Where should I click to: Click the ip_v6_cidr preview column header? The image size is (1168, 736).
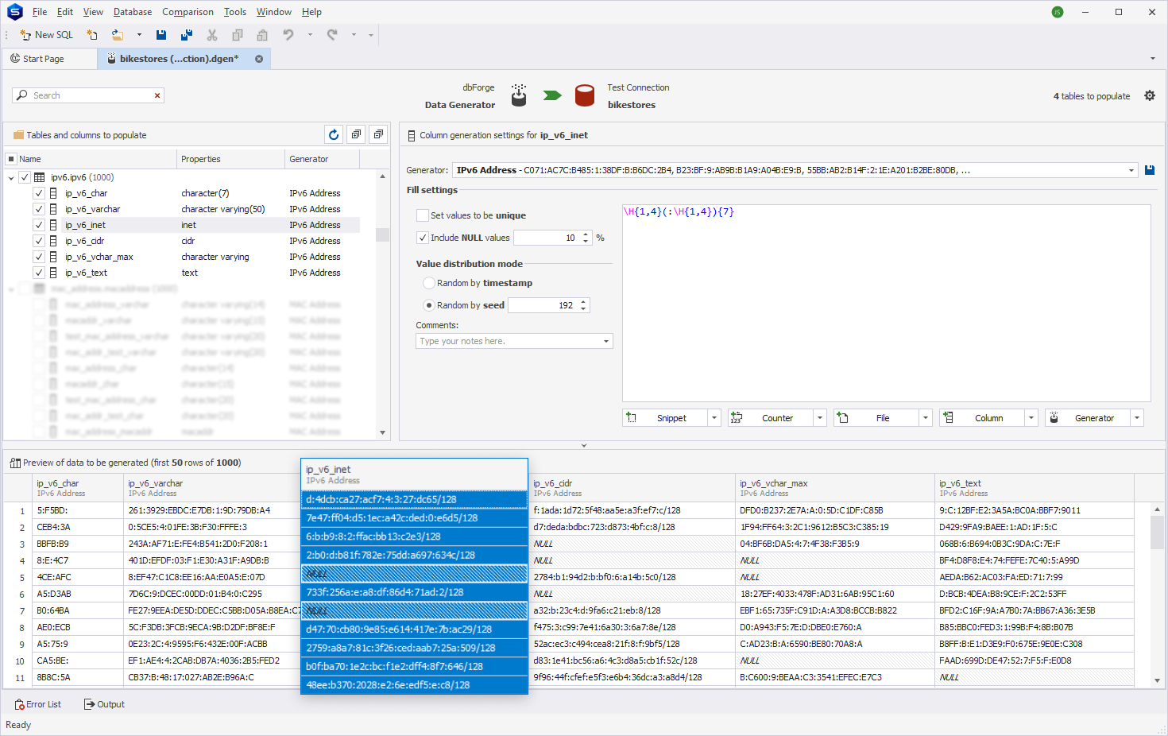[632, 487]
